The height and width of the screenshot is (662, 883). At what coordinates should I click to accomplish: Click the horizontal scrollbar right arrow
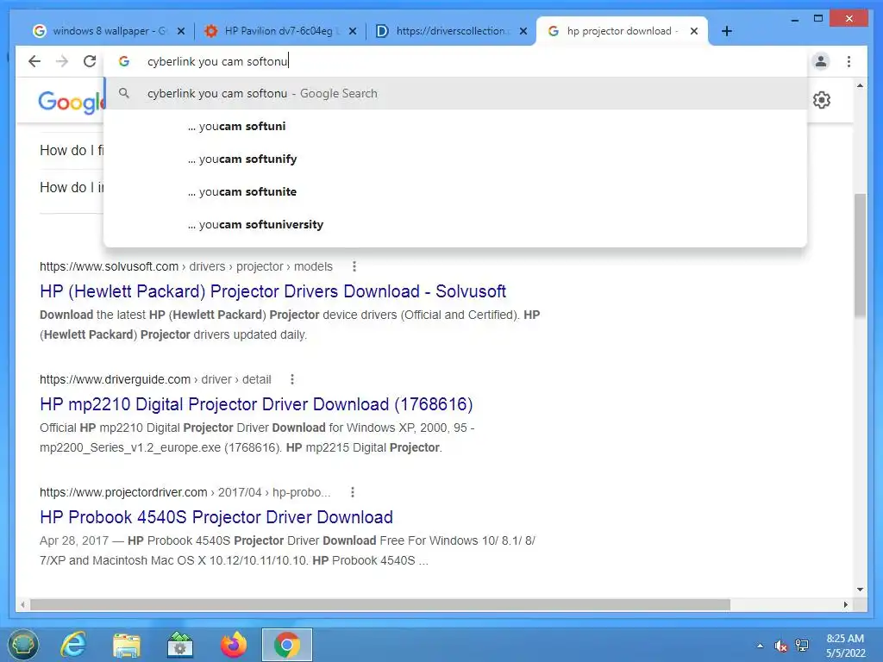tap(845, 604)
